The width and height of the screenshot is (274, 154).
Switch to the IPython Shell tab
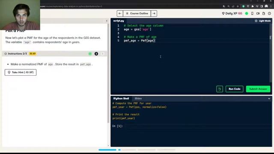click(x=121, y=98)
